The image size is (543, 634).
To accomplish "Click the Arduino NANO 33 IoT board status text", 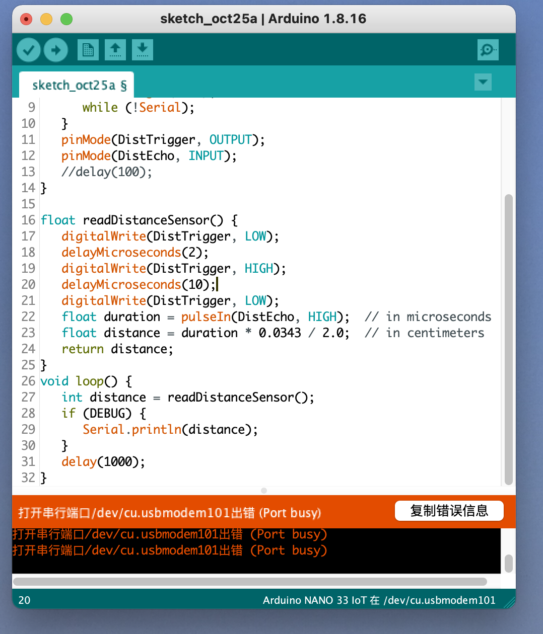I will point(379,600).
